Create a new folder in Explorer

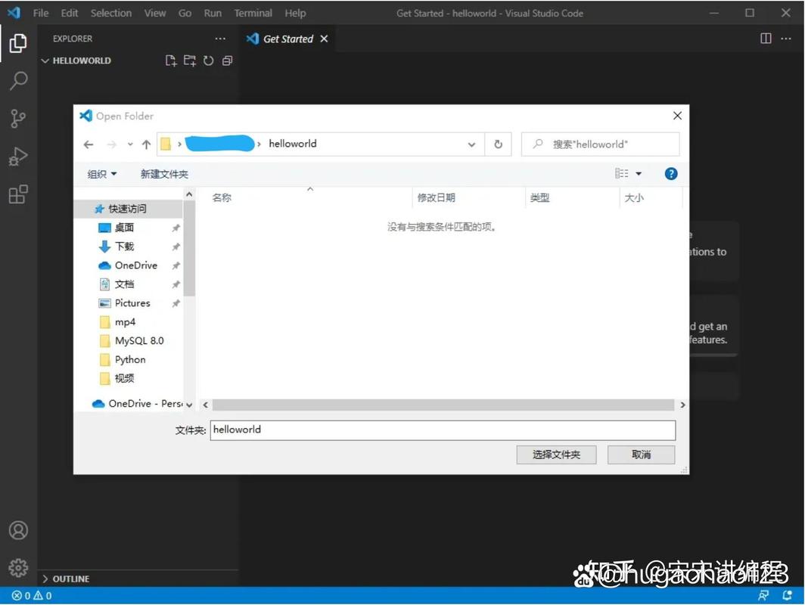[x=189, y=60]
